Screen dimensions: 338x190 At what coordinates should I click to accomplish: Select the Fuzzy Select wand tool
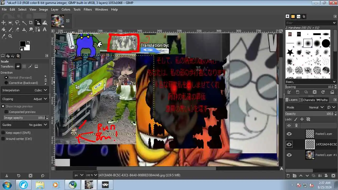24,23
